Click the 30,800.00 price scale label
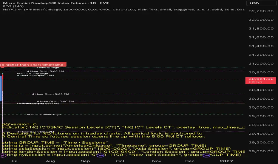 261,72
